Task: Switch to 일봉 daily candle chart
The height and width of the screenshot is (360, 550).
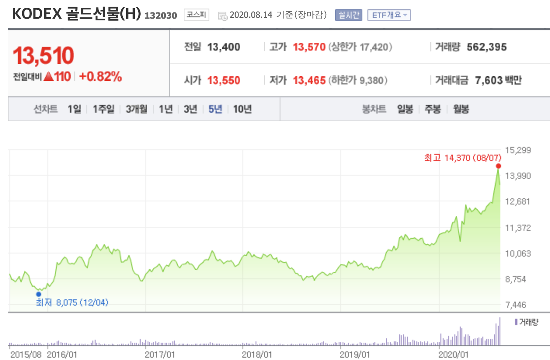Action: click(x=405, y=109)
